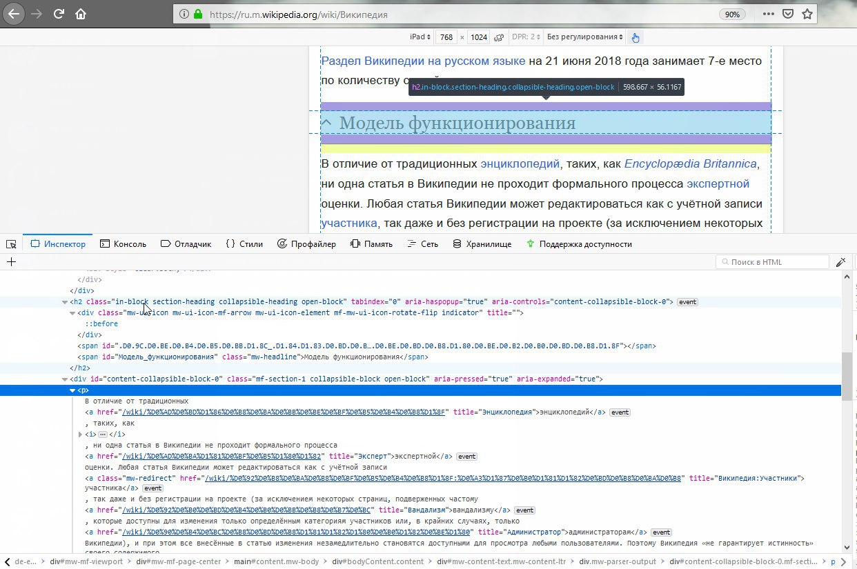Show event badge for the экспертной link
857x569 pixels.
466,457
